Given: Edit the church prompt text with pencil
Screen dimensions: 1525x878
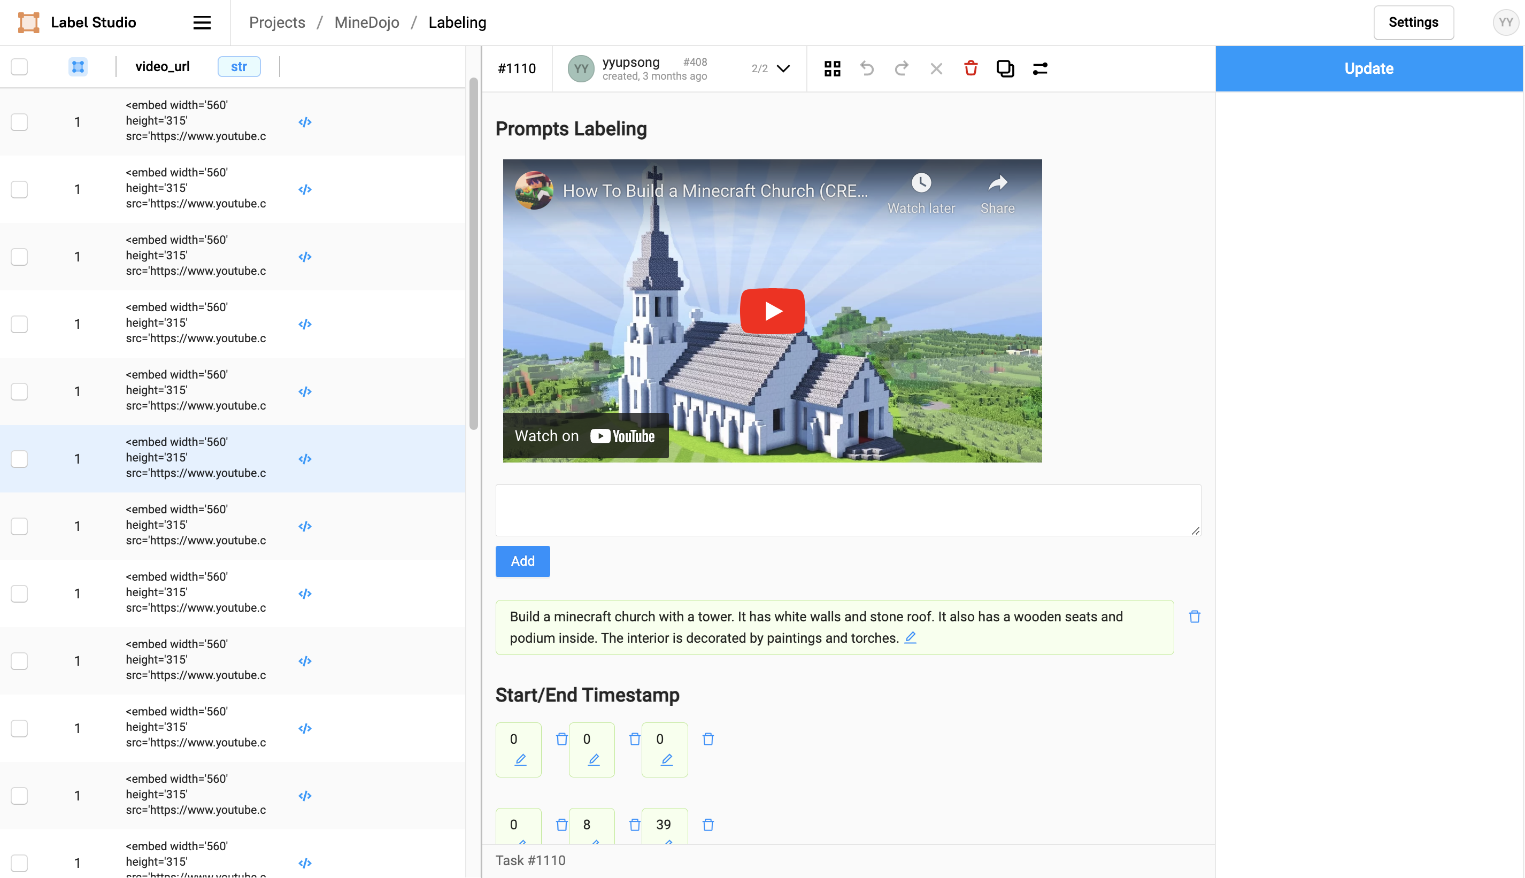Looking at the screenshot, I should coord(910,637).
